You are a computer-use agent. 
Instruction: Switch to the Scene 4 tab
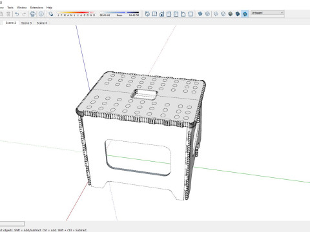42,23
